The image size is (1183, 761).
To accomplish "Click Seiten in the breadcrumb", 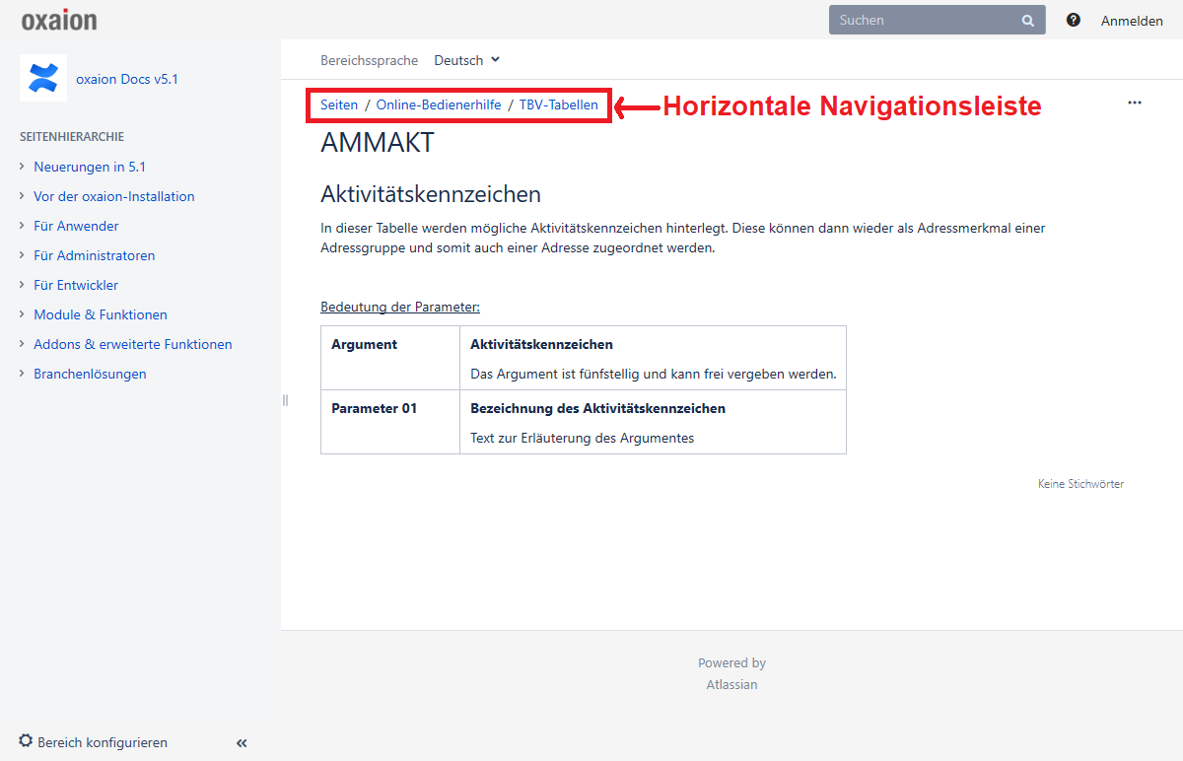I will [339, 104].
